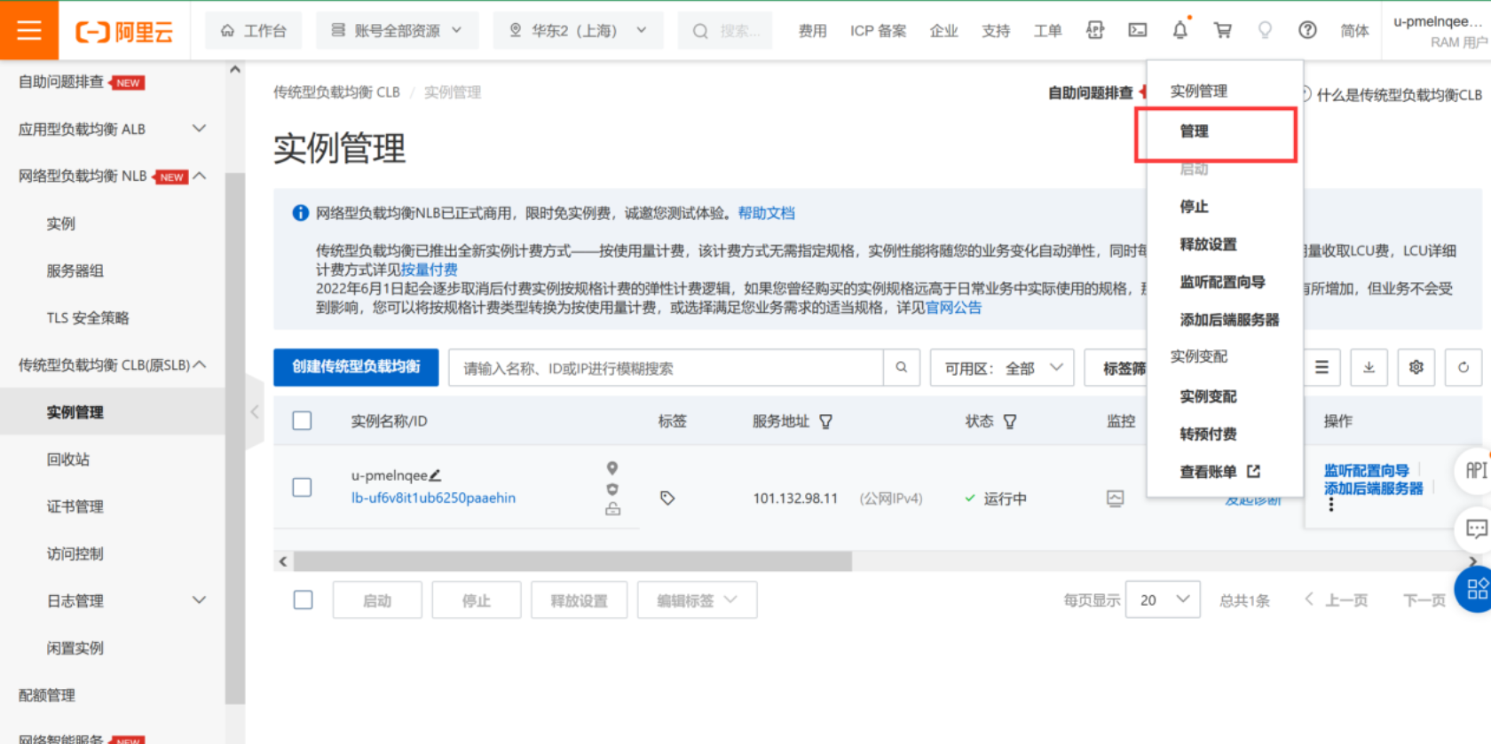Collapse 网络型负载均衡 NLB section
Viewport: 1491px width, 744px height.
tap(112, 176)
